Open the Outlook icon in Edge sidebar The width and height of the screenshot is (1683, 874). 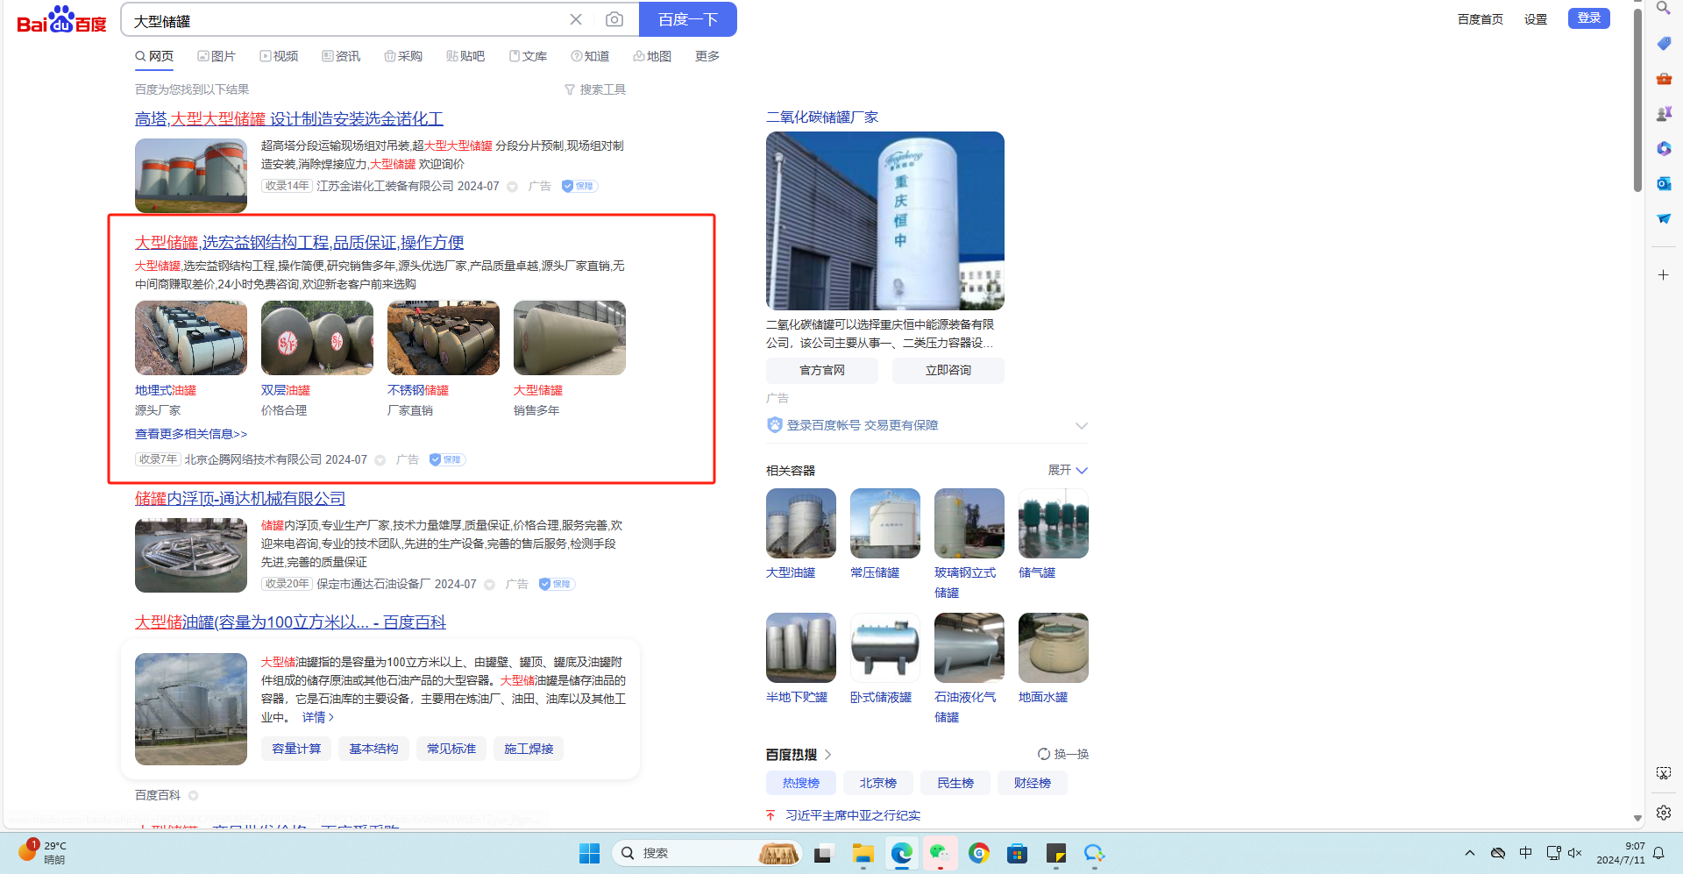1663,183
